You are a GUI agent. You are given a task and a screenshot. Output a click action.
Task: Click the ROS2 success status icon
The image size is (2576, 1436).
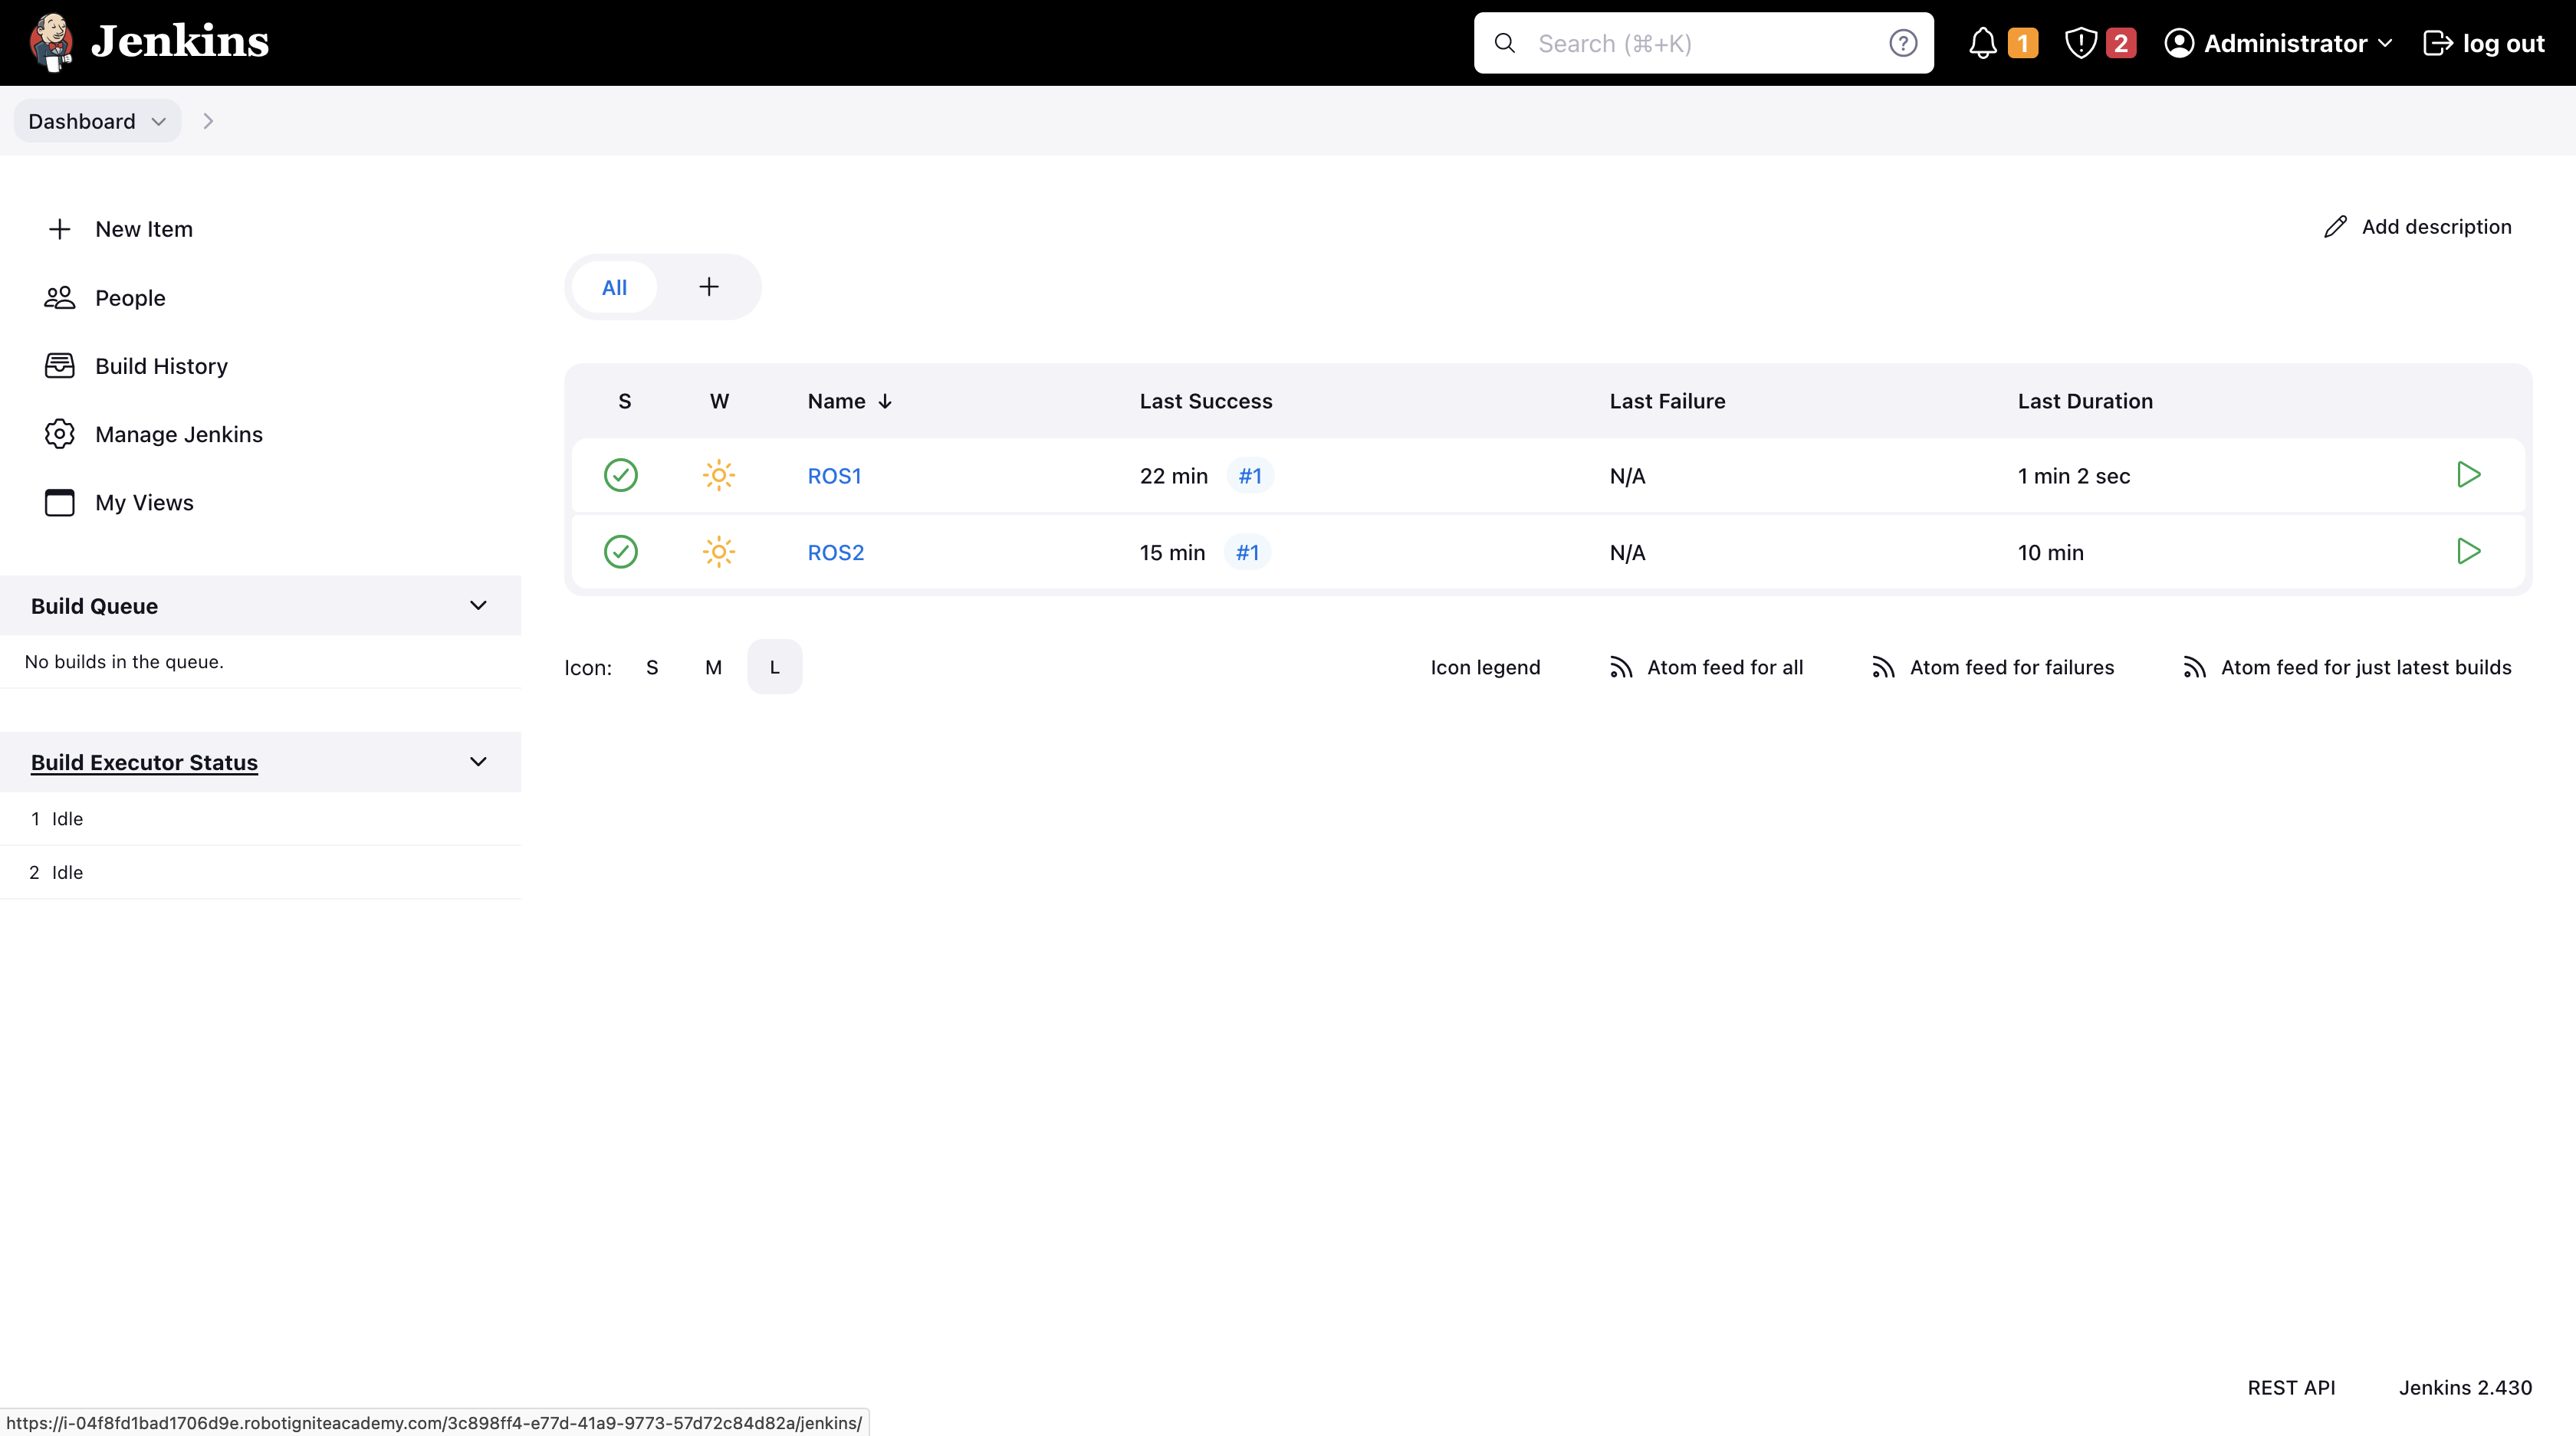click(620, 552)
